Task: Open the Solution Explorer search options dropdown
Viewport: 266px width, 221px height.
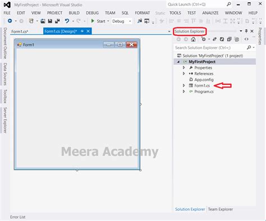Action: [254, 48]
